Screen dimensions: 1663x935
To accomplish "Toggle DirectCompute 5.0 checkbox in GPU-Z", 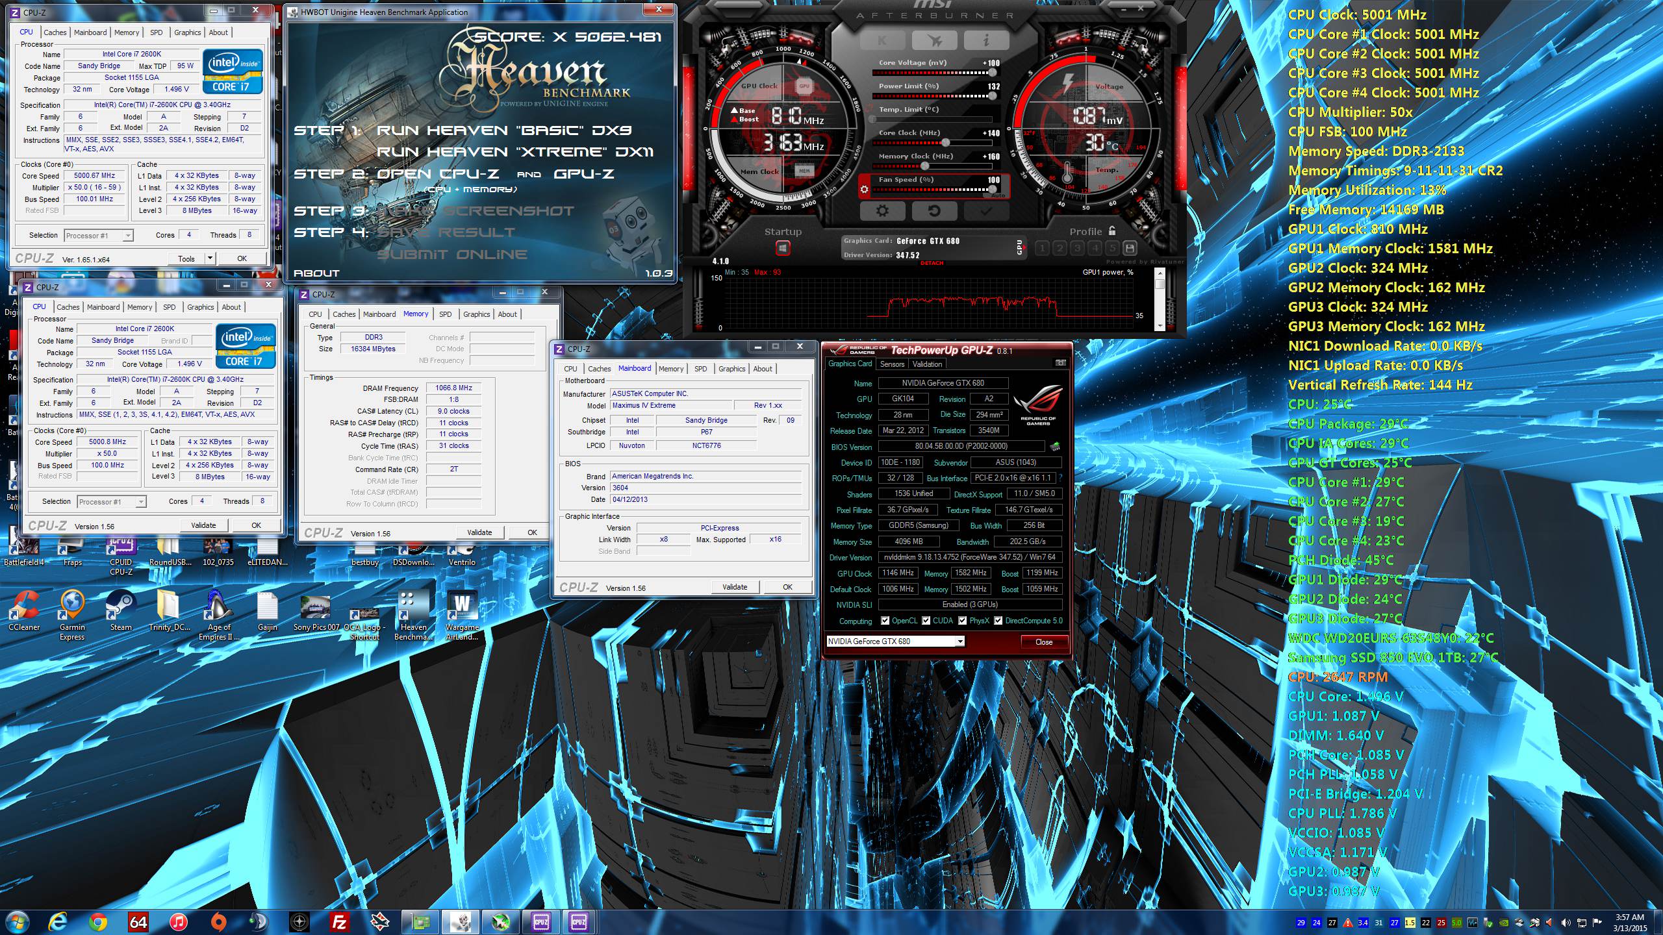I will tap(998, 621).
